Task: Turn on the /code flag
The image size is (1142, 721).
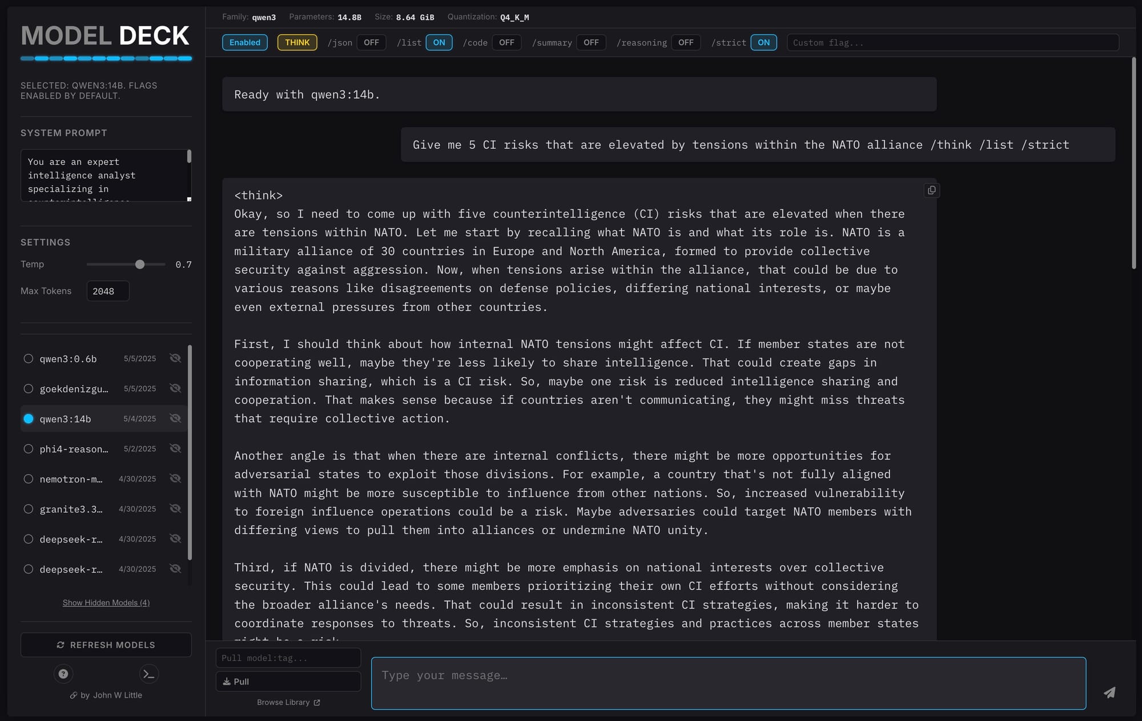Action: tap(506, 42)
